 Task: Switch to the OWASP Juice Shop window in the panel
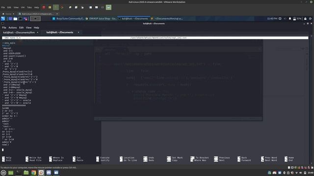101,19
